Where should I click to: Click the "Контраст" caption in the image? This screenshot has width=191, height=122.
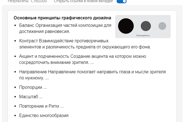pos(143,35)
